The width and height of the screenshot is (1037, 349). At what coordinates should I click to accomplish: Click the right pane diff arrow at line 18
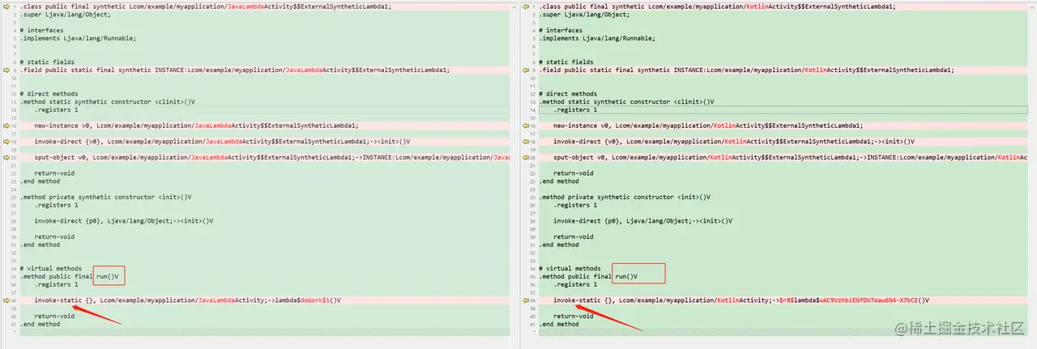point(525,141)
